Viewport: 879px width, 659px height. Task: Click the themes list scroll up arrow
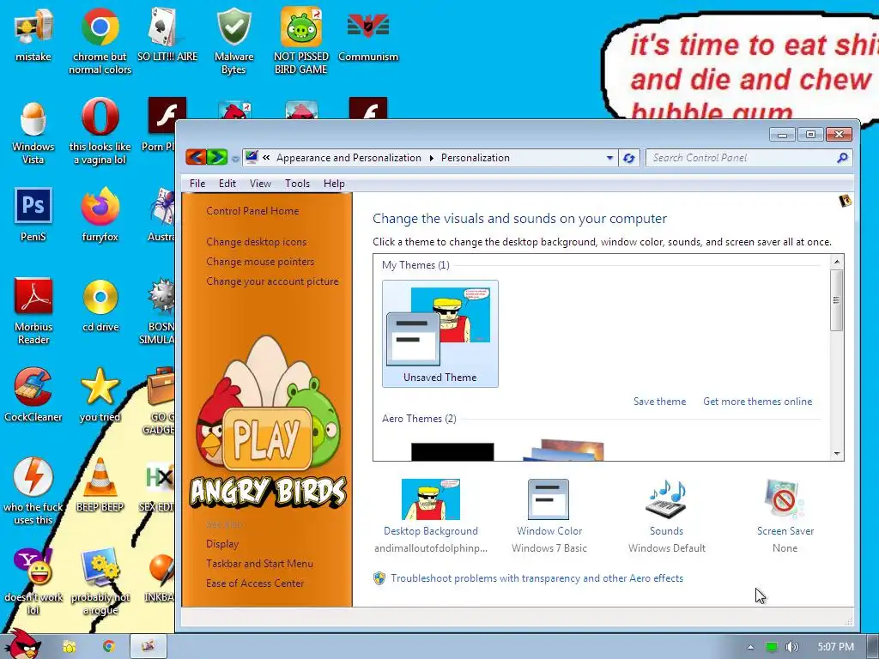836,261
